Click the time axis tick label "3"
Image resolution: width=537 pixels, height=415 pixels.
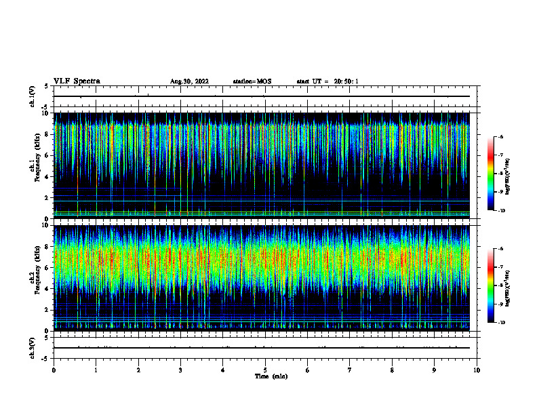click(x=180, y=370)
